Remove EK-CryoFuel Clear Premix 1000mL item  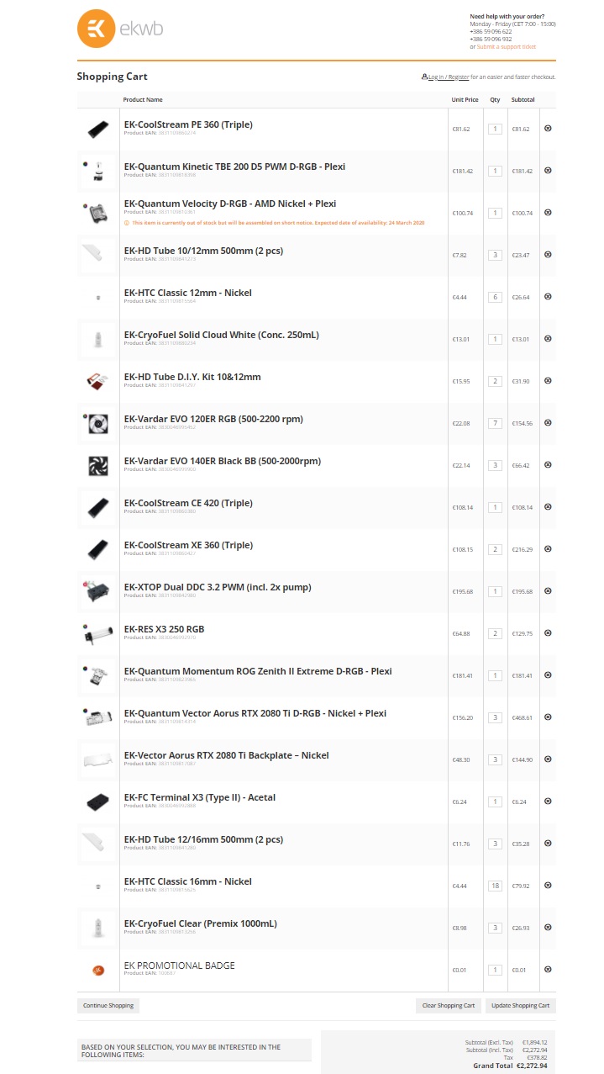pos(548,928)
